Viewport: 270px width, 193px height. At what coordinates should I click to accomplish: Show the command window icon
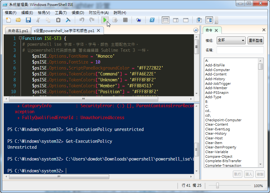199,20
